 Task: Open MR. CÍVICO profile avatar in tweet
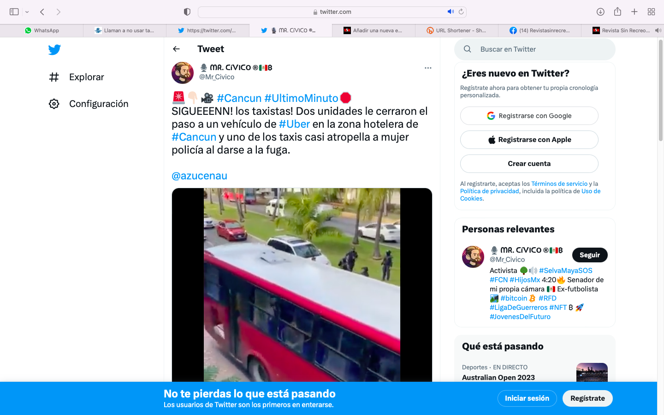pos(183,73)
